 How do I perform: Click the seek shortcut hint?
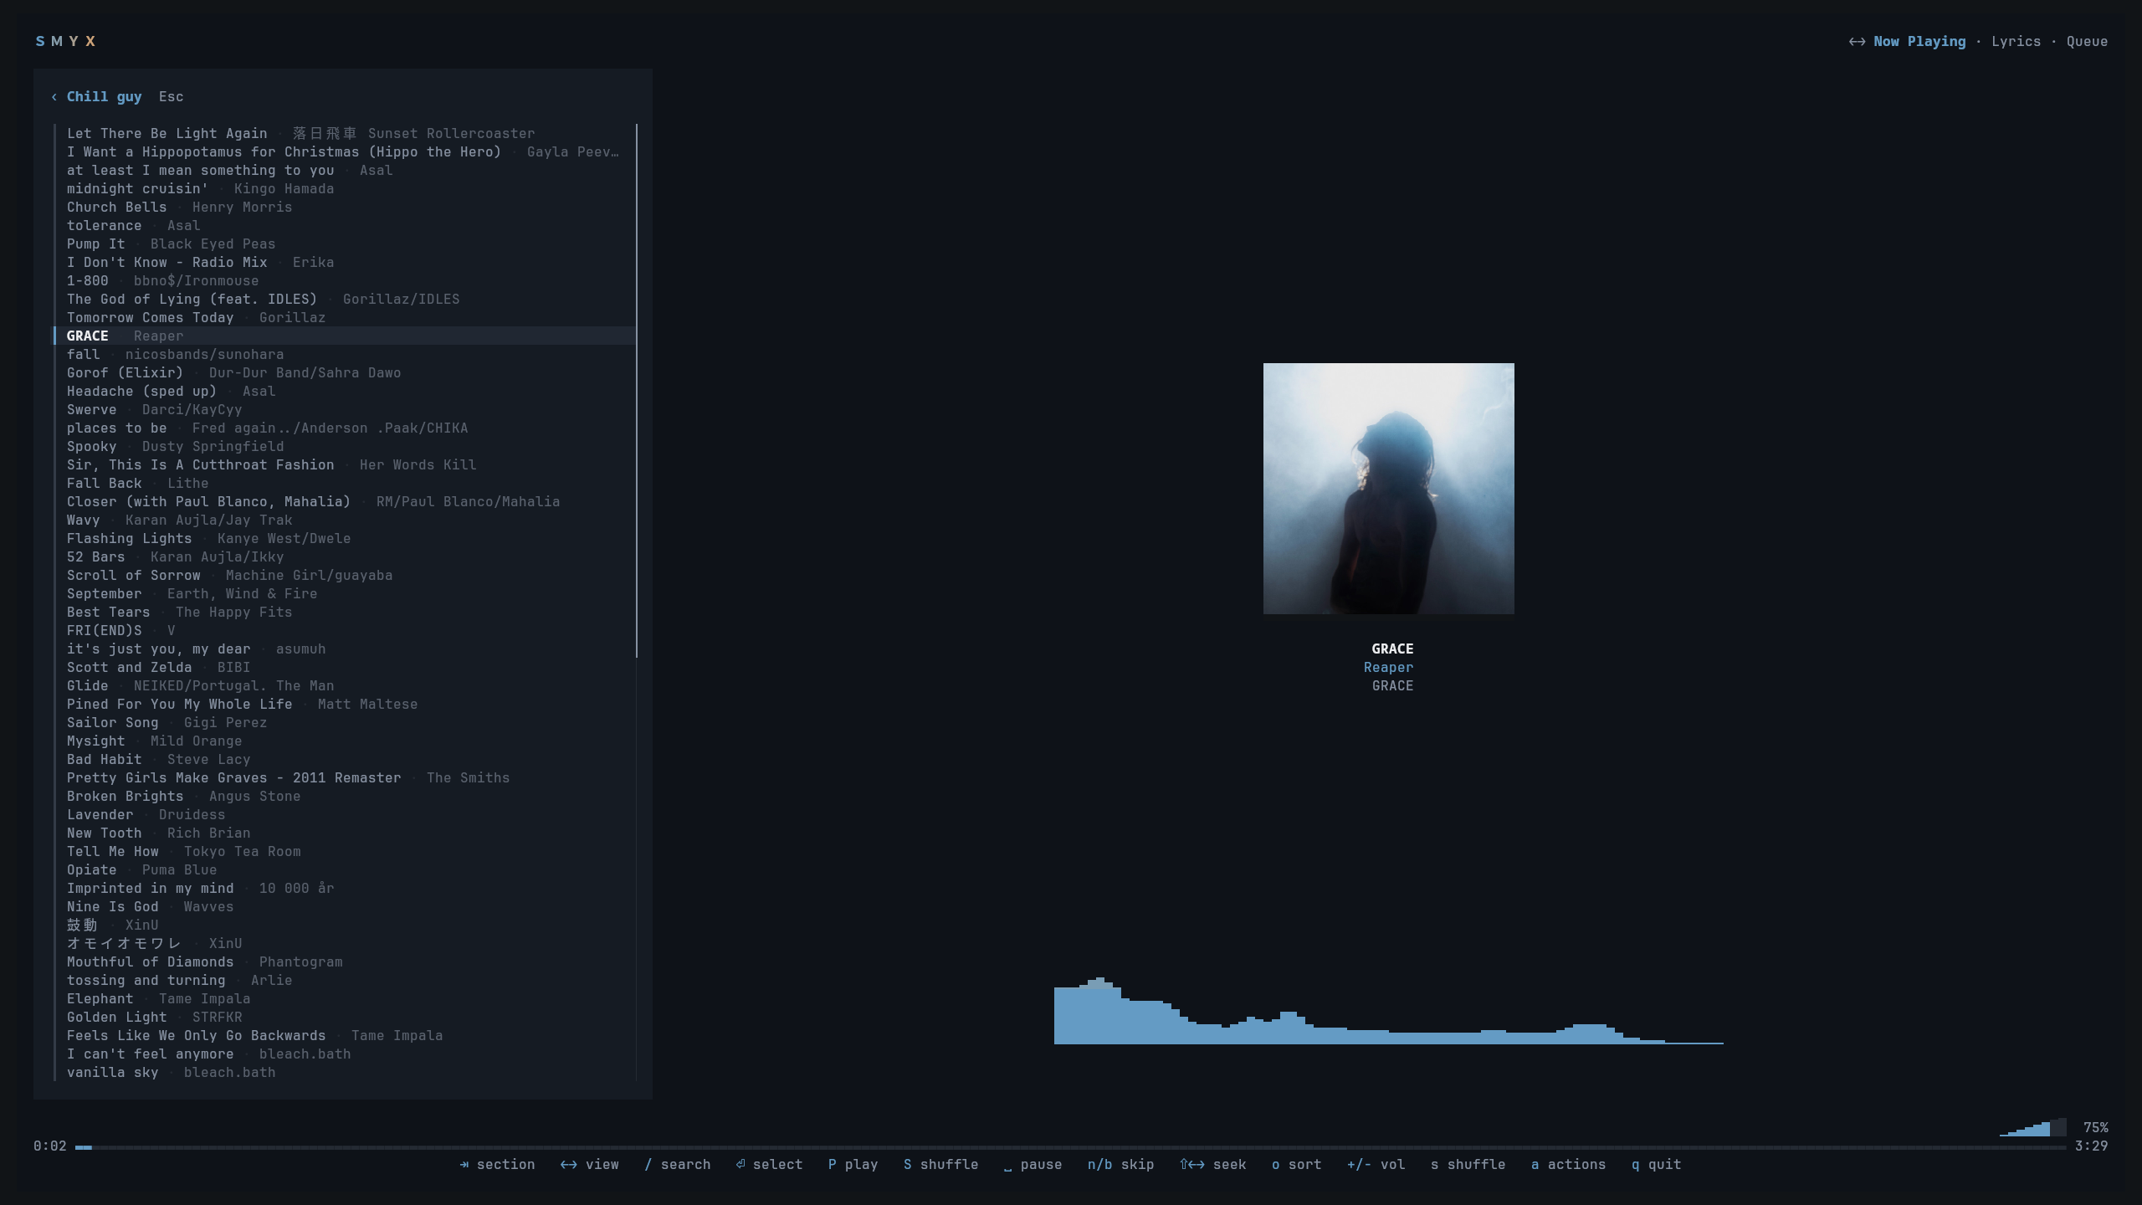[1212, 1165]
